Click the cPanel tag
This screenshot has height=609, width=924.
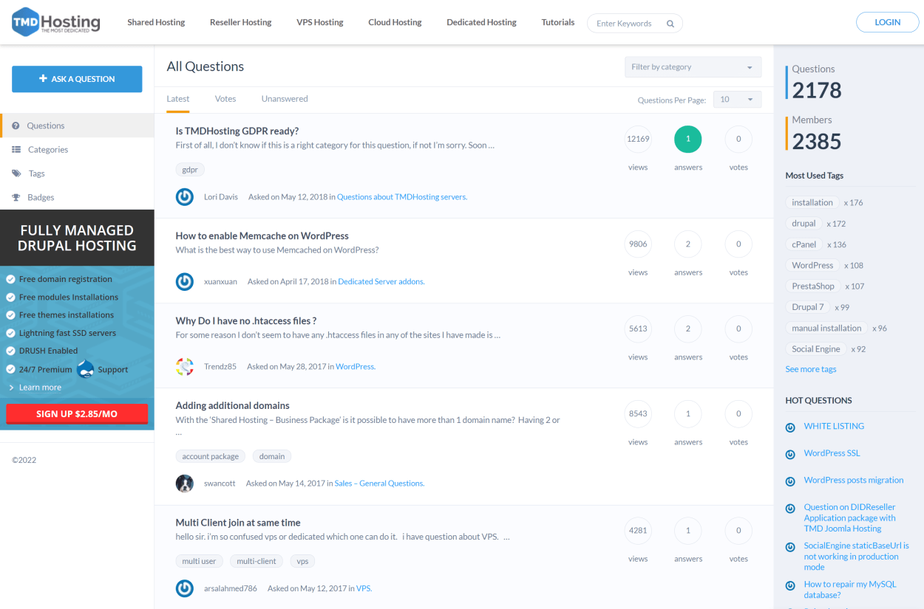pyautogui.click(x=804, y=244)
